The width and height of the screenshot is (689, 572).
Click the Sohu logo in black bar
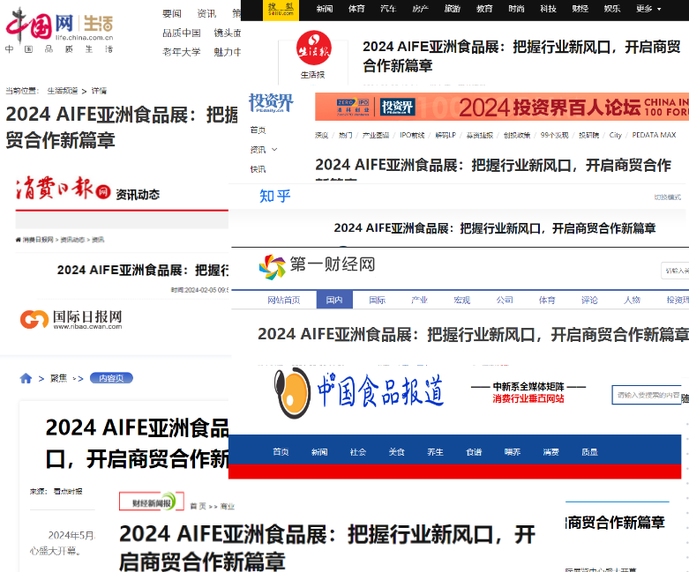283,9
